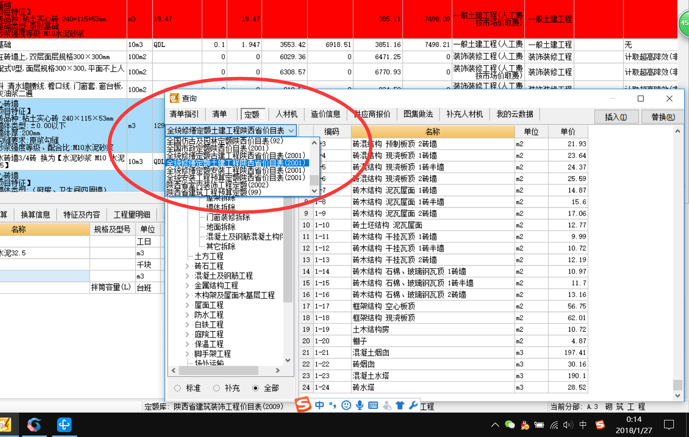
Task: Open the 补充人材机 tab
Action: click(465, 114)
